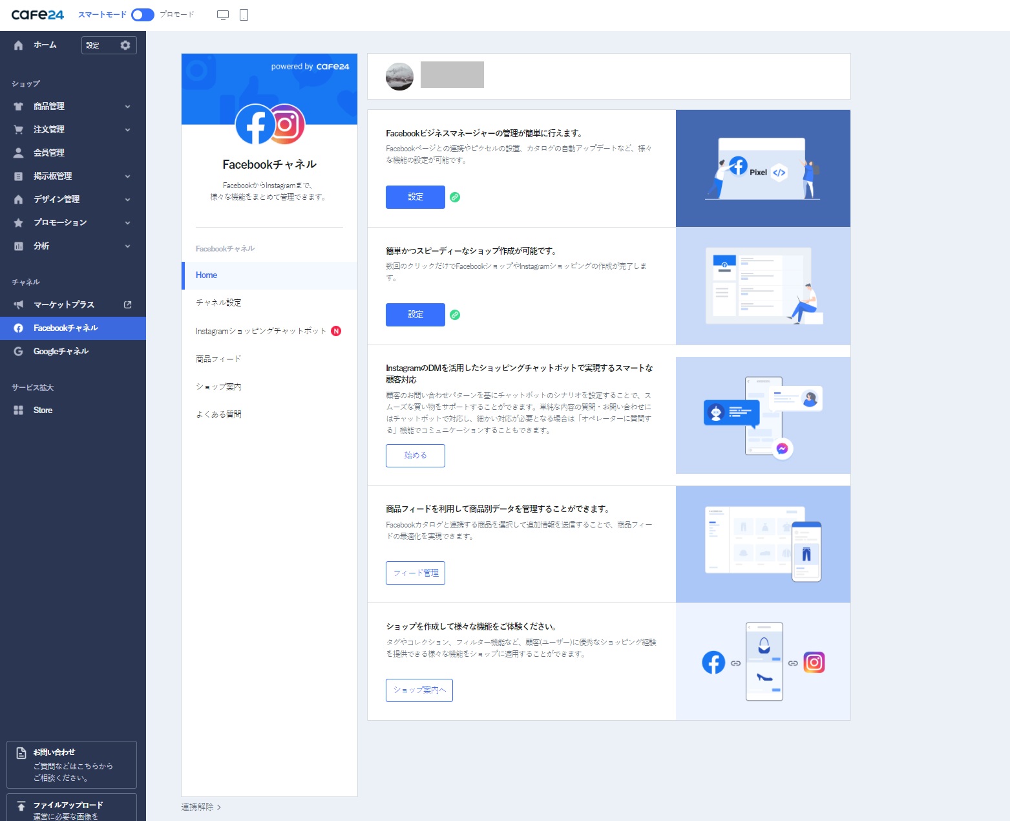The width and height of the screenshot is (1010, 821).
Task: Click the home icon in sidebar
Action: point(18,45)
